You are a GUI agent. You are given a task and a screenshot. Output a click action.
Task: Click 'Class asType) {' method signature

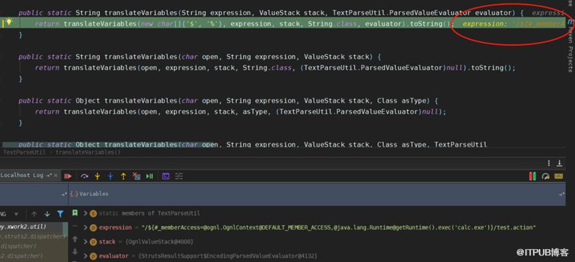click(407, 101)
